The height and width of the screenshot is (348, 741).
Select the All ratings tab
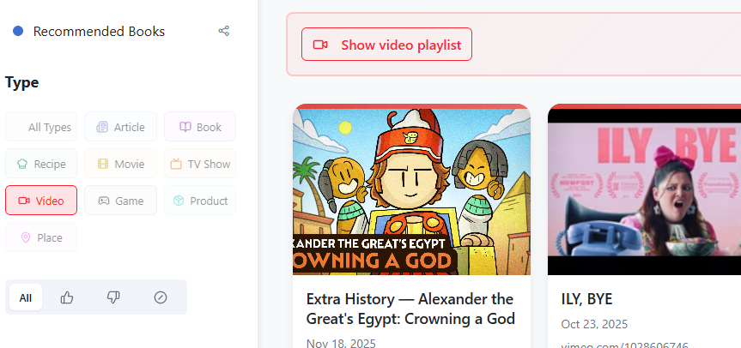tap(26, 297)
